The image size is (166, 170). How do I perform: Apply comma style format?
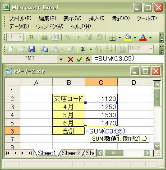[x=78, y=37]
